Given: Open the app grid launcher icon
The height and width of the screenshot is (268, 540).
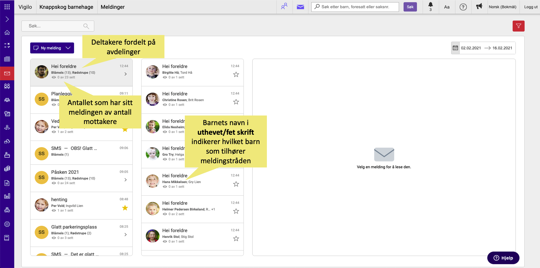Looking at the screenshot, I should click(7, 7).
